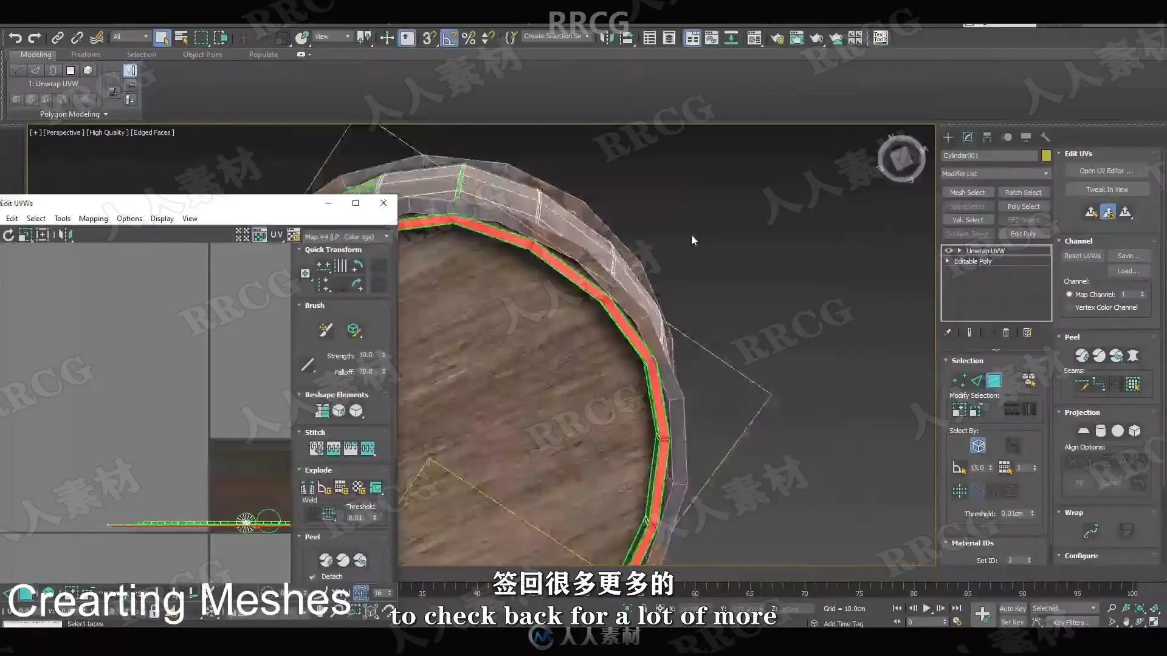The width and height of the screenshot is (1167, 656).
Task: Open the Polygon Modeling dropdown
Action: (x=74, y=114)
